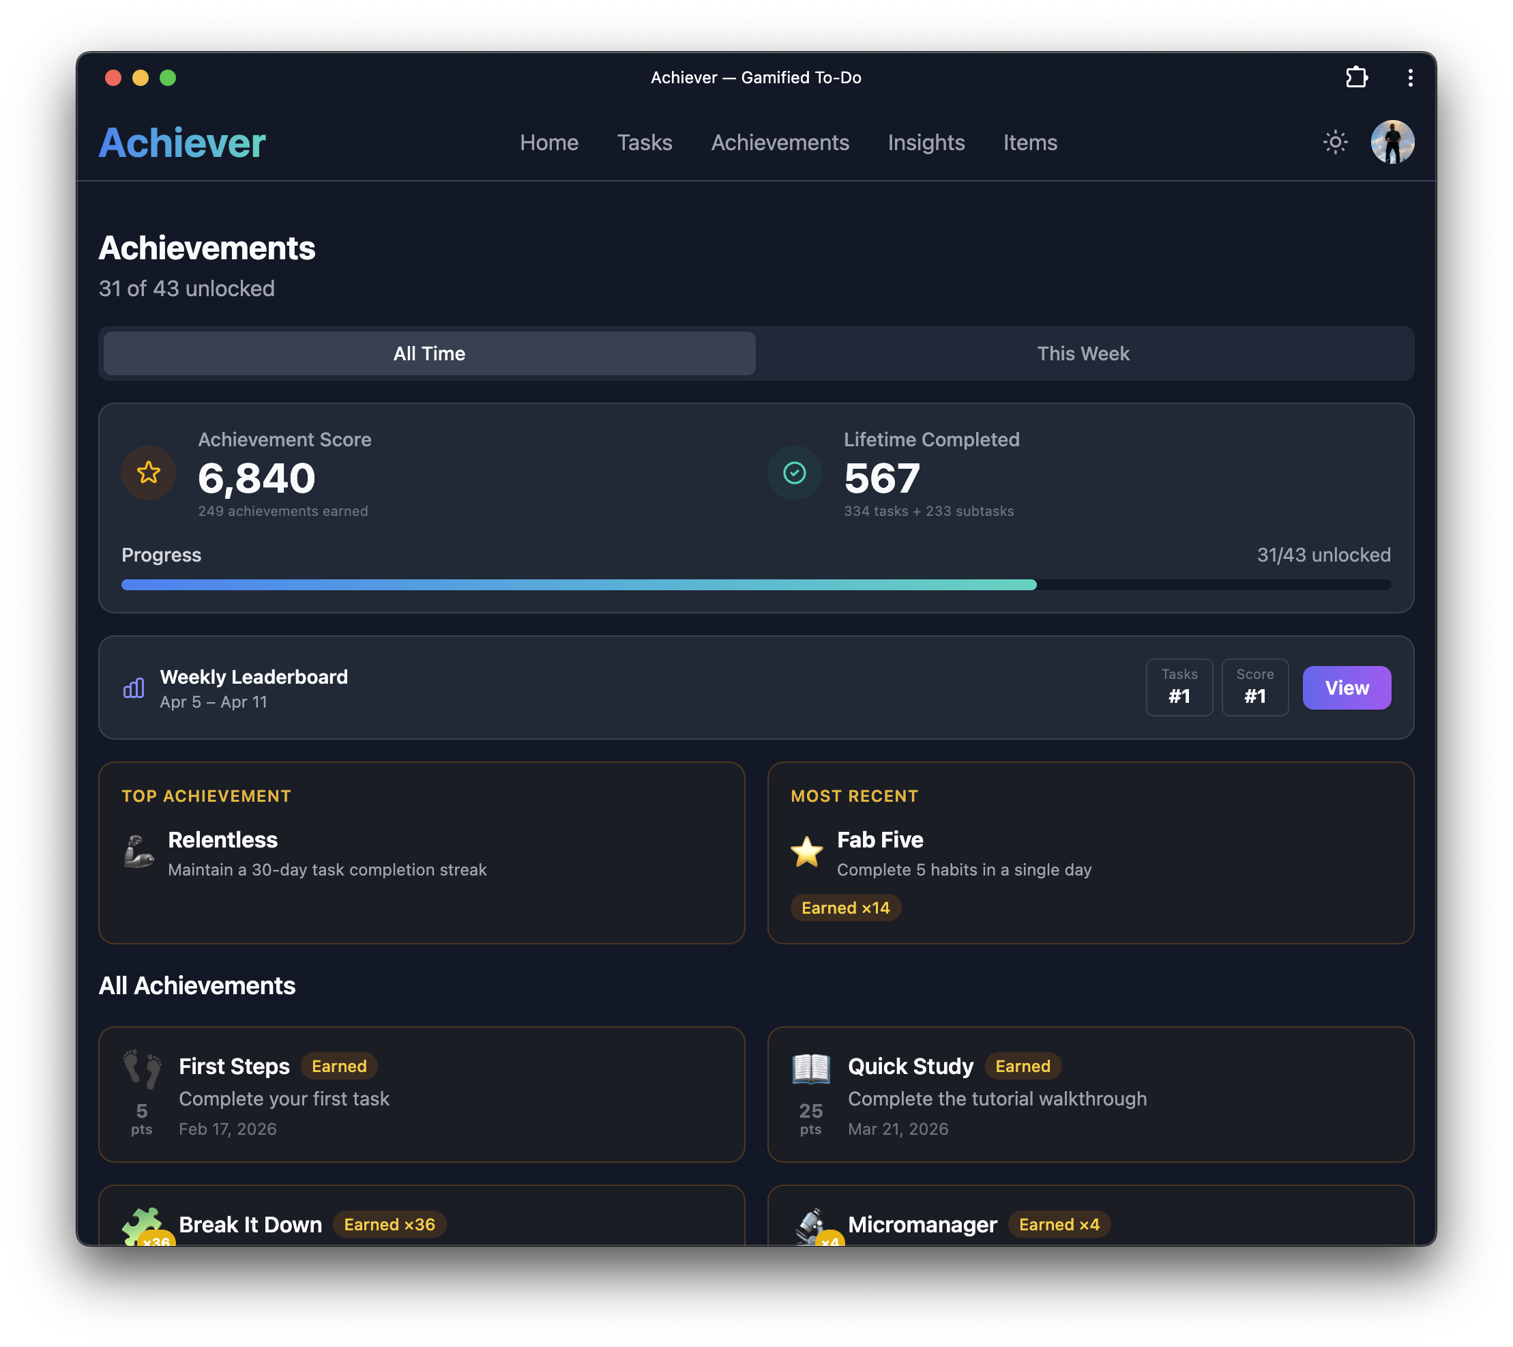1513x1347 pixels.
Task: Open the profile avatar menu
Action: [1392, 141]
